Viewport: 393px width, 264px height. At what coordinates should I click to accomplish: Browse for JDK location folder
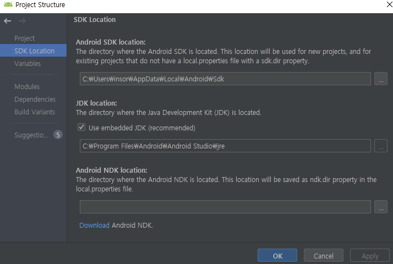(380, 146)
